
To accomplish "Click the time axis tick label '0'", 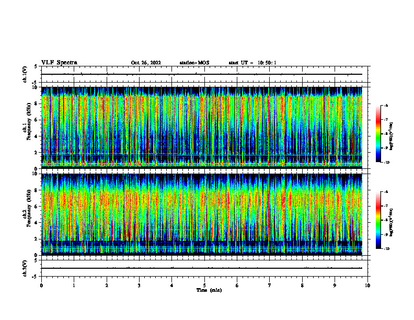I will pos(41,285).
